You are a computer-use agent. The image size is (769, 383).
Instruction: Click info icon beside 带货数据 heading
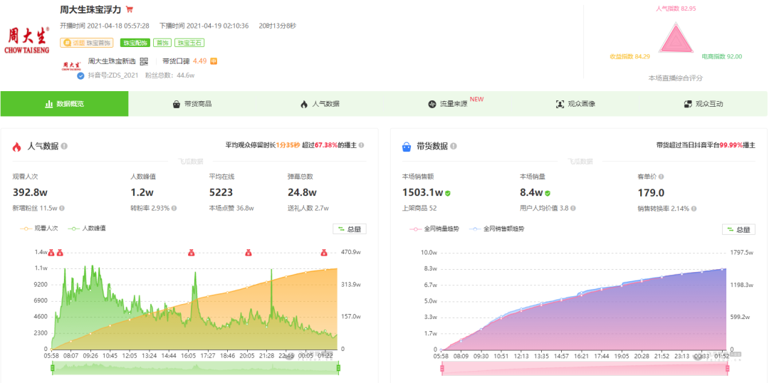pos(454,146)
